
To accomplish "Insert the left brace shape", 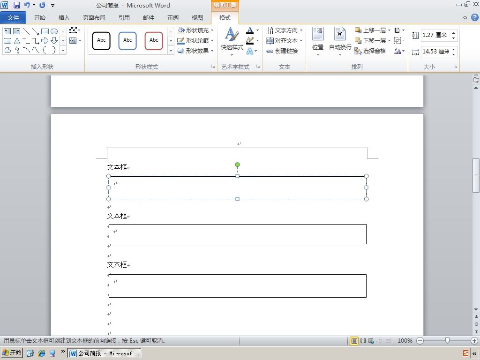I will (x=45, y=50).
